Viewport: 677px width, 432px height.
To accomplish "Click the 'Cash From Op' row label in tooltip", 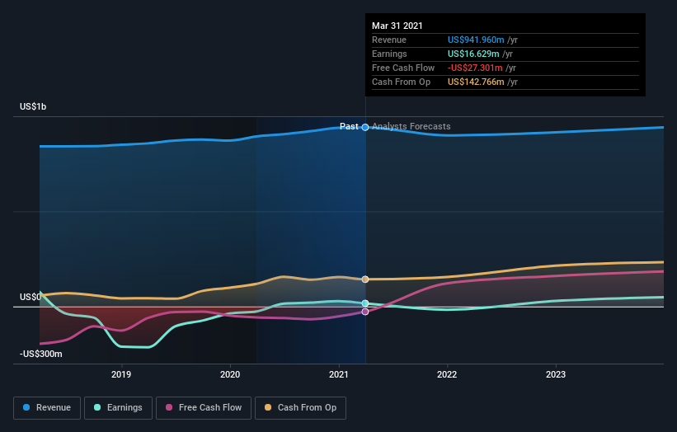I will [401, 82].
